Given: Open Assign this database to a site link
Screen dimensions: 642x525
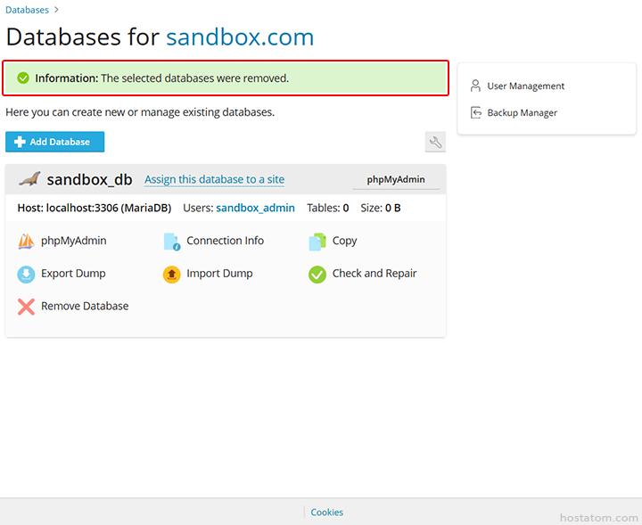Looking at the screenshot, I should 214,180.
